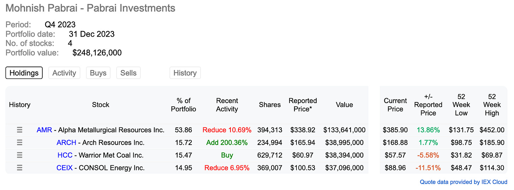Open history icon for AMR row
This screenshot has width=514, height=190.
point(20,130)
